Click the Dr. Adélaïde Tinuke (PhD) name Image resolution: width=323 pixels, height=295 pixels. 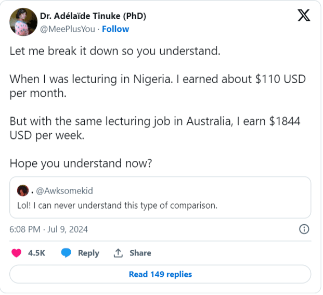tap(93, 16)
